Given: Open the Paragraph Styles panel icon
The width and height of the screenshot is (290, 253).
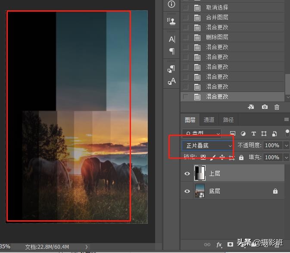Looking at the screenshot, I should [x=171, y=69].
